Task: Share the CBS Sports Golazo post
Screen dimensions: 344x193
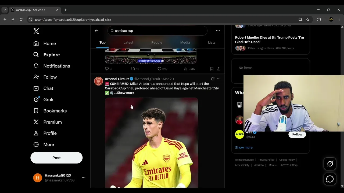Action: click(x=219, y=69)
